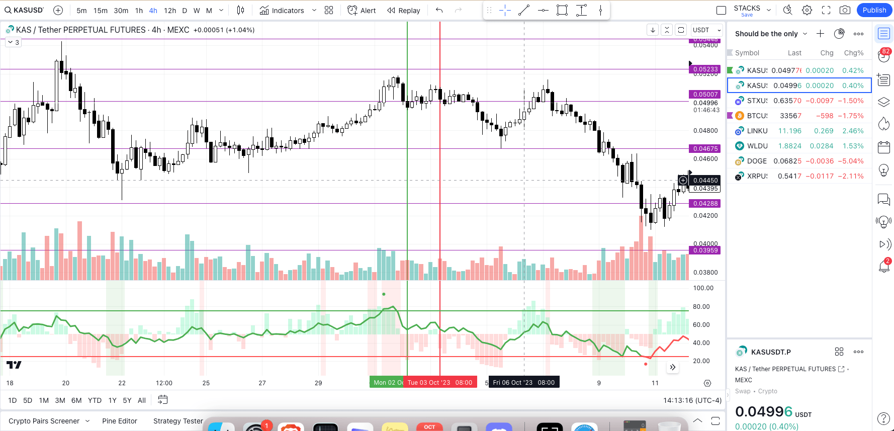
Task: Start Bar Replay mode
Action: click(x=404, y=10)
